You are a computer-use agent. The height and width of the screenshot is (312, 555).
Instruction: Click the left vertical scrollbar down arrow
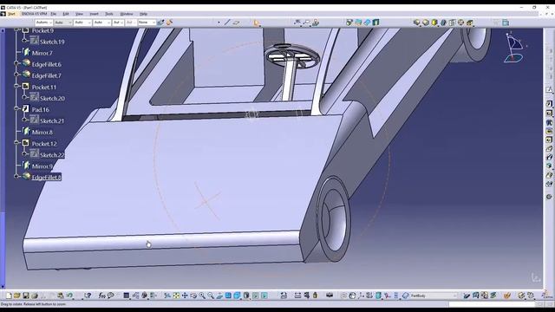(3, 287)
